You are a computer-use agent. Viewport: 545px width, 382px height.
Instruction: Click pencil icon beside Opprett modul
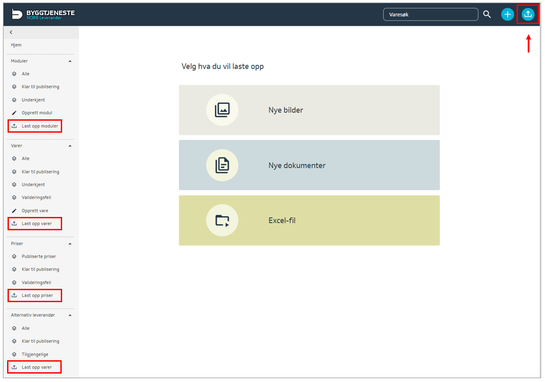tap(14, 113)
